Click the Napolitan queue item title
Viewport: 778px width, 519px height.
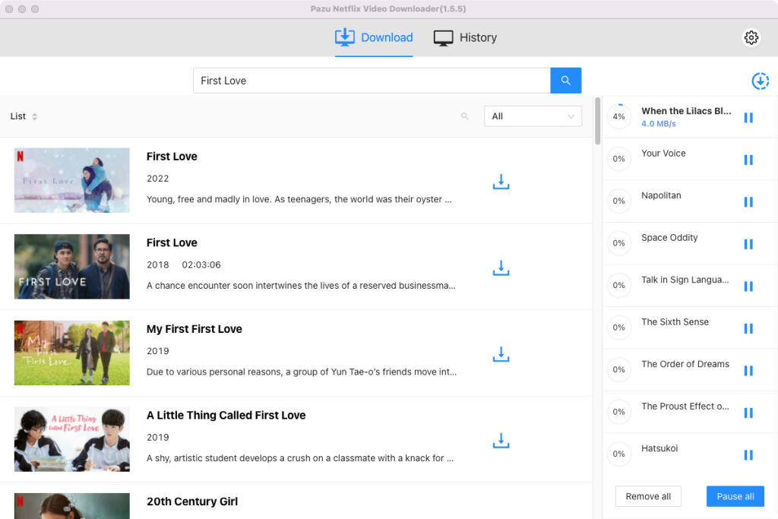661,195
